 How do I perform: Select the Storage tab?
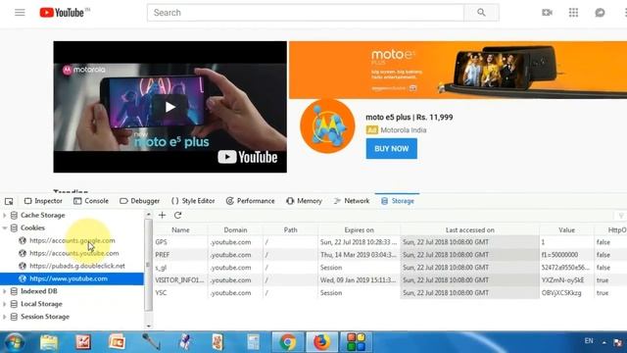tap(398, 201)
